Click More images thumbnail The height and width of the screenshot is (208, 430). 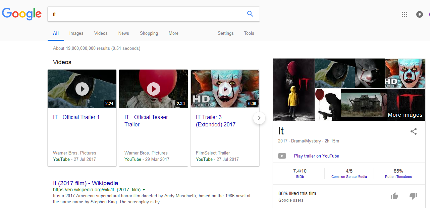(x=406, y=105)
